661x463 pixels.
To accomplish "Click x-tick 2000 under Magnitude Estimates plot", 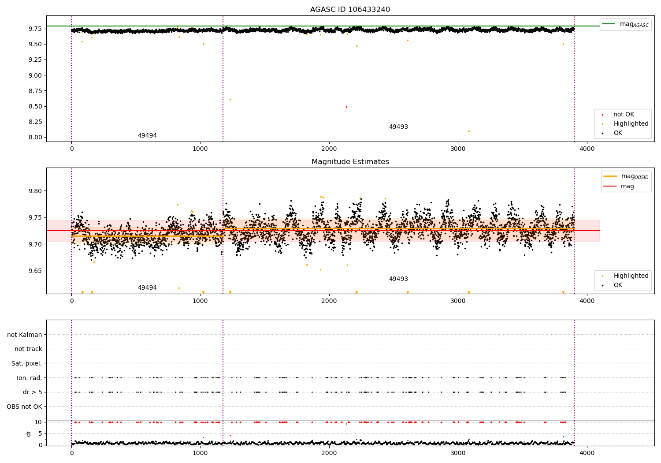I will tap(329, 301).
